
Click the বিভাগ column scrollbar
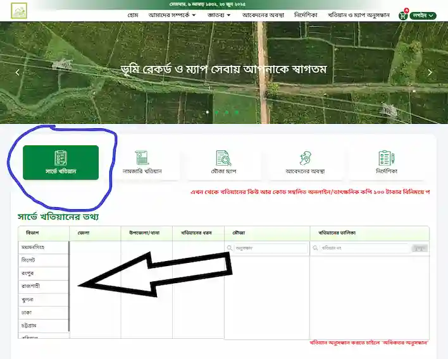[69, 286]
